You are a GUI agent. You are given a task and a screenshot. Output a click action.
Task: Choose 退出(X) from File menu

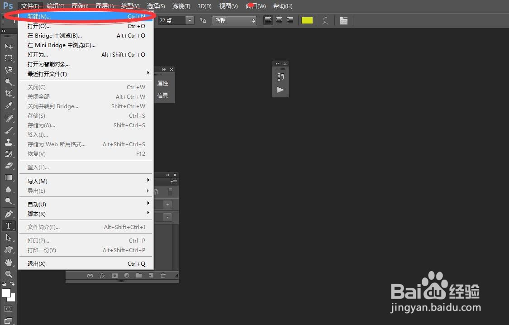(86, 263)
